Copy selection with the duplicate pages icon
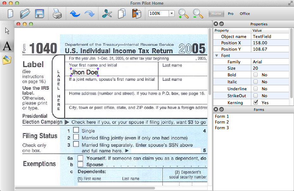294x191 pixels. point(122,14)
